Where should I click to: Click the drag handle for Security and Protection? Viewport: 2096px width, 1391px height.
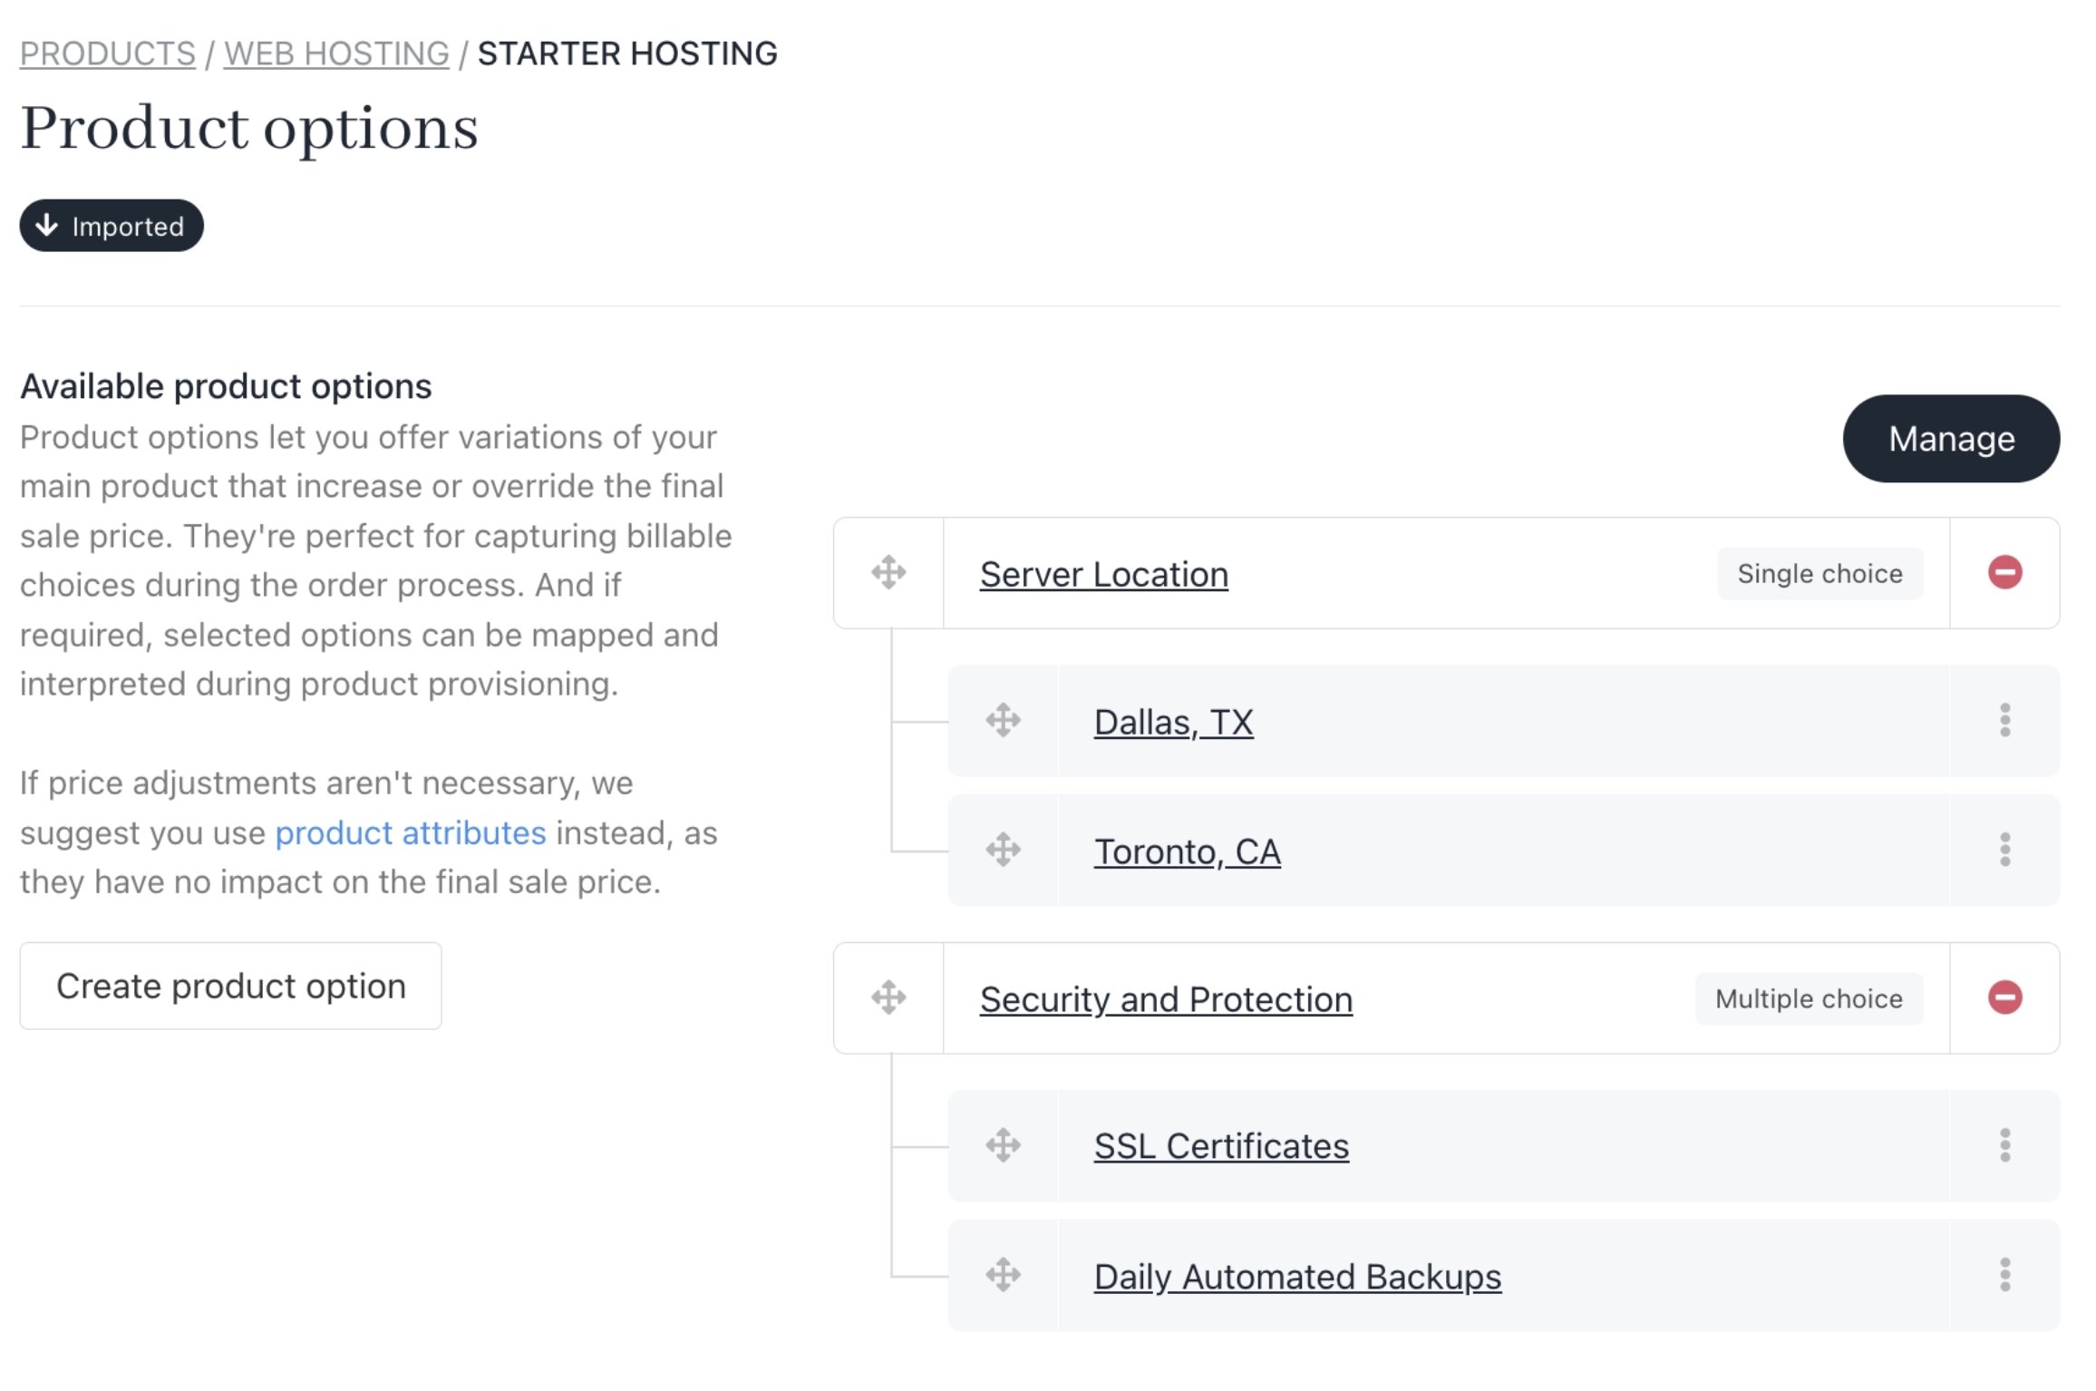point(888,997)
